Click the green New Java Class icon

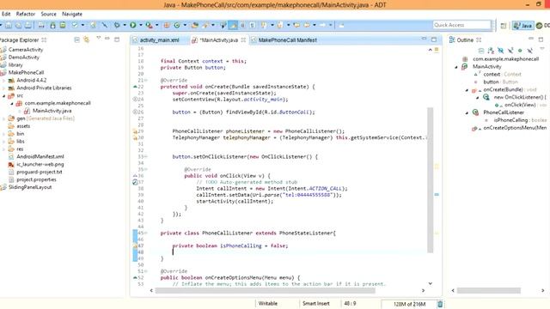pyautogui.click(x=177, y=25)
